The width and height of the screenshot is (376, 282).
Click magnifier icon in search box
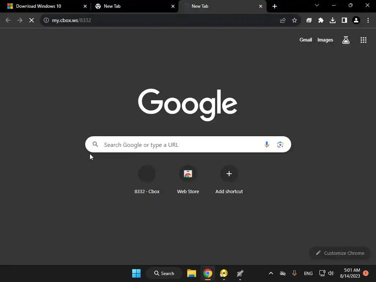point(95,144)
